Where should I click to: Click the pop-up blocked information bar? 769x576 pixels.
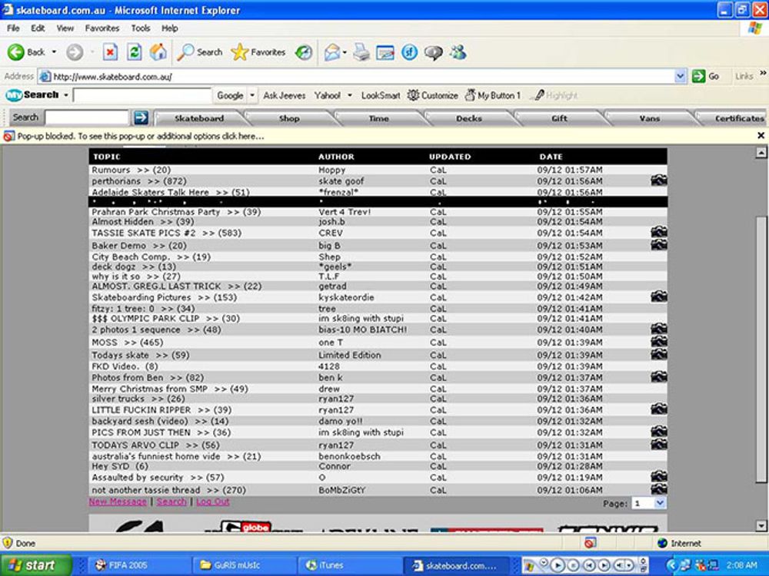coord(384,136)
